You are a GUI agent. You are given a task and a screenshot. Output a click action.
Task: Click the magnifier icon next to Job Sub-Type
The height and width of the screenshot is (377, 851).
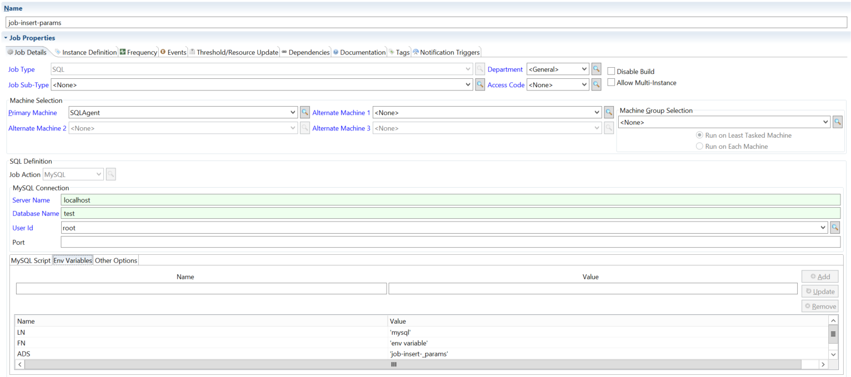pyautogui.click(x=480, y=85)
